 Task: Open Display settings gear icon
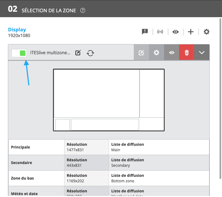pos(206,32)
